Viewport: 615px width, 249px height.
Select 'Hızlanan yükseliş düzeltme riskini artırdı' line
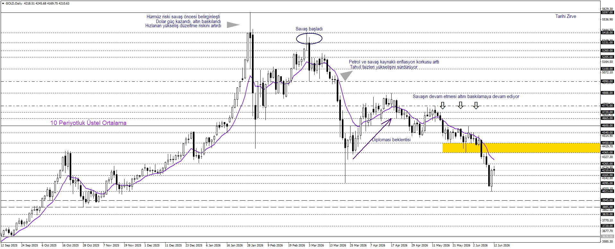click(183, 26)
